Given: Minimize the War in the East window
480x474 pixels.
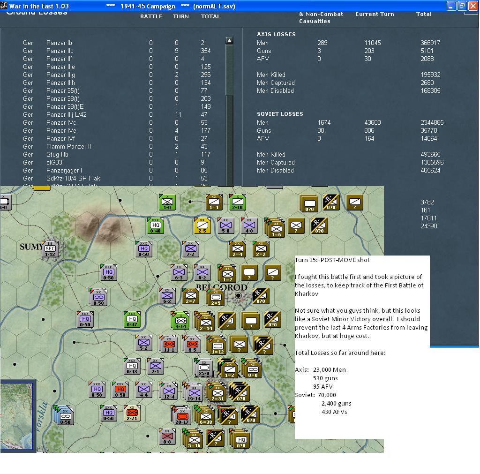Looking at the screenshot, I should [451, 6].
